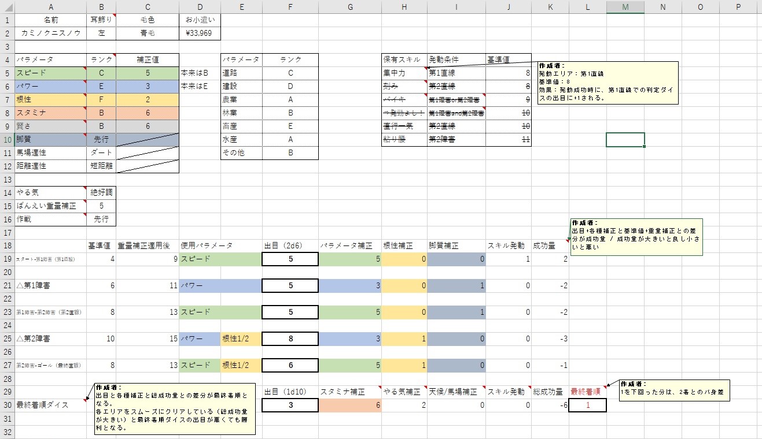Select the 本来はB note cell
The height and width of the screenshot is (439, 762).
point(200,73)
